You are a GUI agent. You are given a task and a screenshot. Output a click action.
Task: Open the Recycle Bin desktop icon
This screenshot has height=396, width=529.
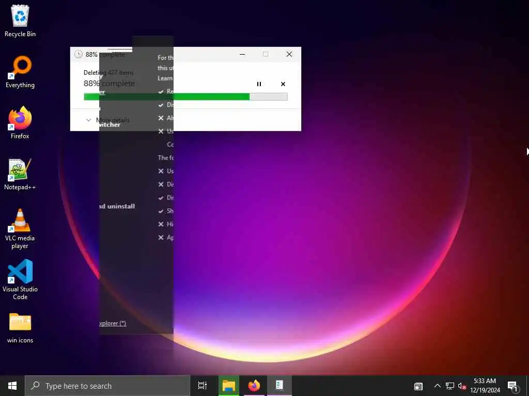click(20, 21)
